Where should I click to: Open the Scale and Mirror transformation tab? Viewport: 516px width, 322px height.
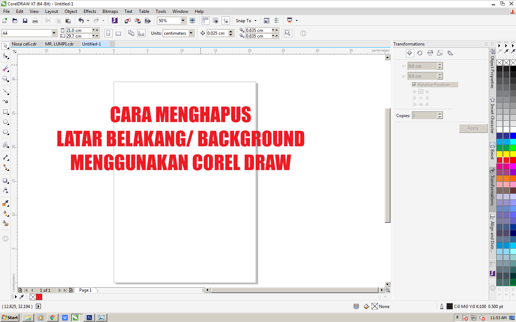click(x=430, y=53)
